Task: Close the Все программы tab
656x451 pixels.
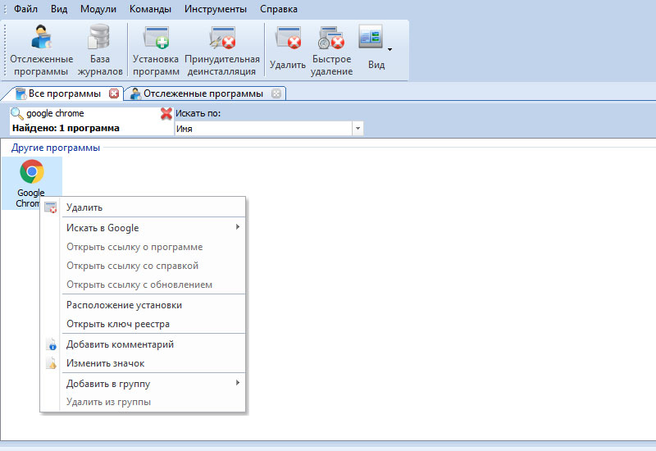Action: 114,93
